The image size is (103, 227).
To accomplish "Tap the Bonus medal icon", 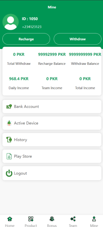I will 52,219.
